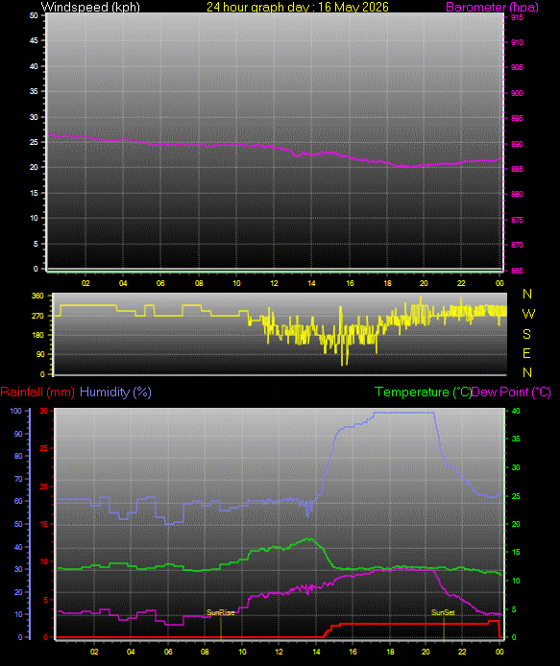
Task: Click hour 06 below the windspeed graph
Action: (160, 283)
